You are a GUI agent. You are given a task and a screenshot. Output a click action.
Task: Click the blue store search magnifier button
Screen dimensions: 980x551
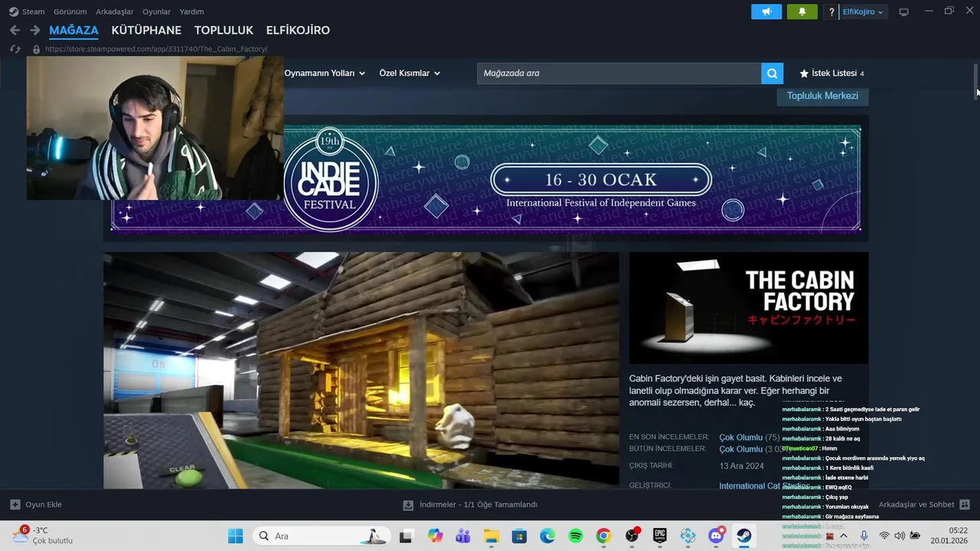pyautogui.click(x=773, y=73)
